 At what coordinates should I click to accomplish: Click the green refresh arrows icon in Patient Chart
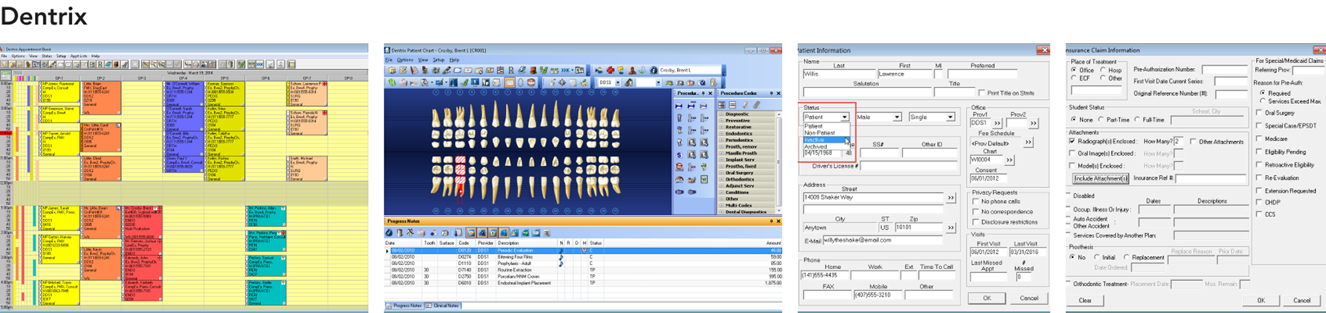pyautogui.click(x=392, y=82)
